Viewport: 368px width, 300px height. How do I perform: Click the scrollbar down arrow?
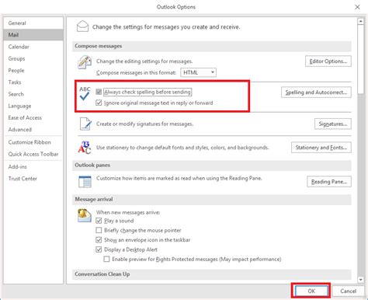point(361,280)
